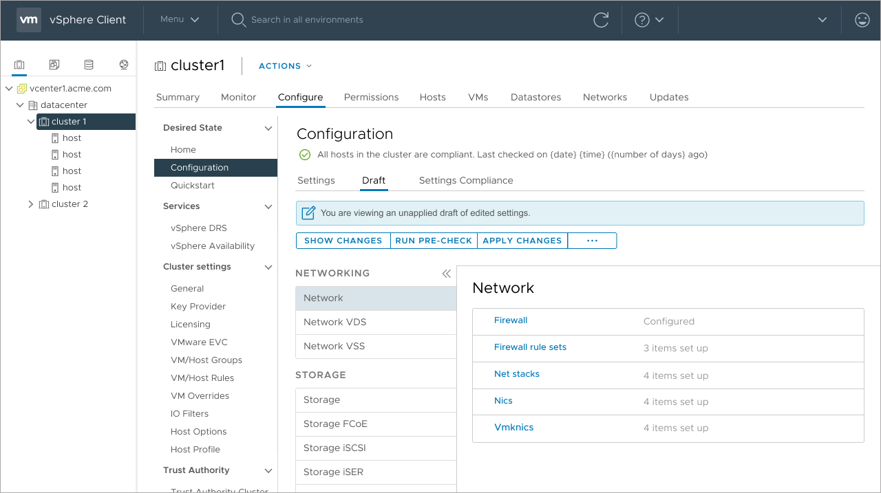The image size is (881, 493).
Task: Open the Vmknics link
Action: (514, 428)
